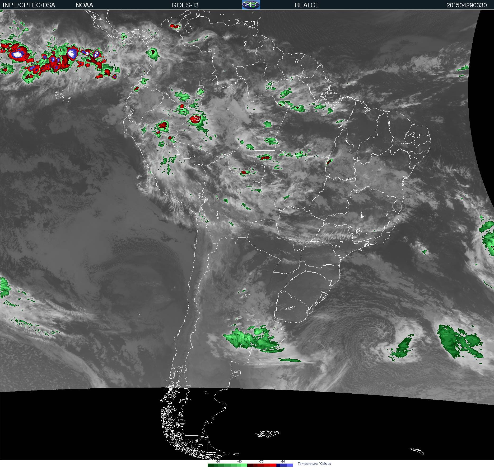The width and height of the screenshot is (494, 467).
Task: Click the dark navy legend swatch
Action: (x=278, y=465)
